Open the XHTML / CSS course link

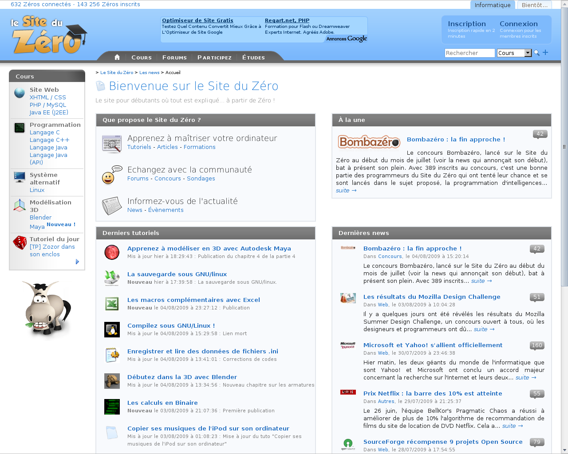[x=48, y=98]
